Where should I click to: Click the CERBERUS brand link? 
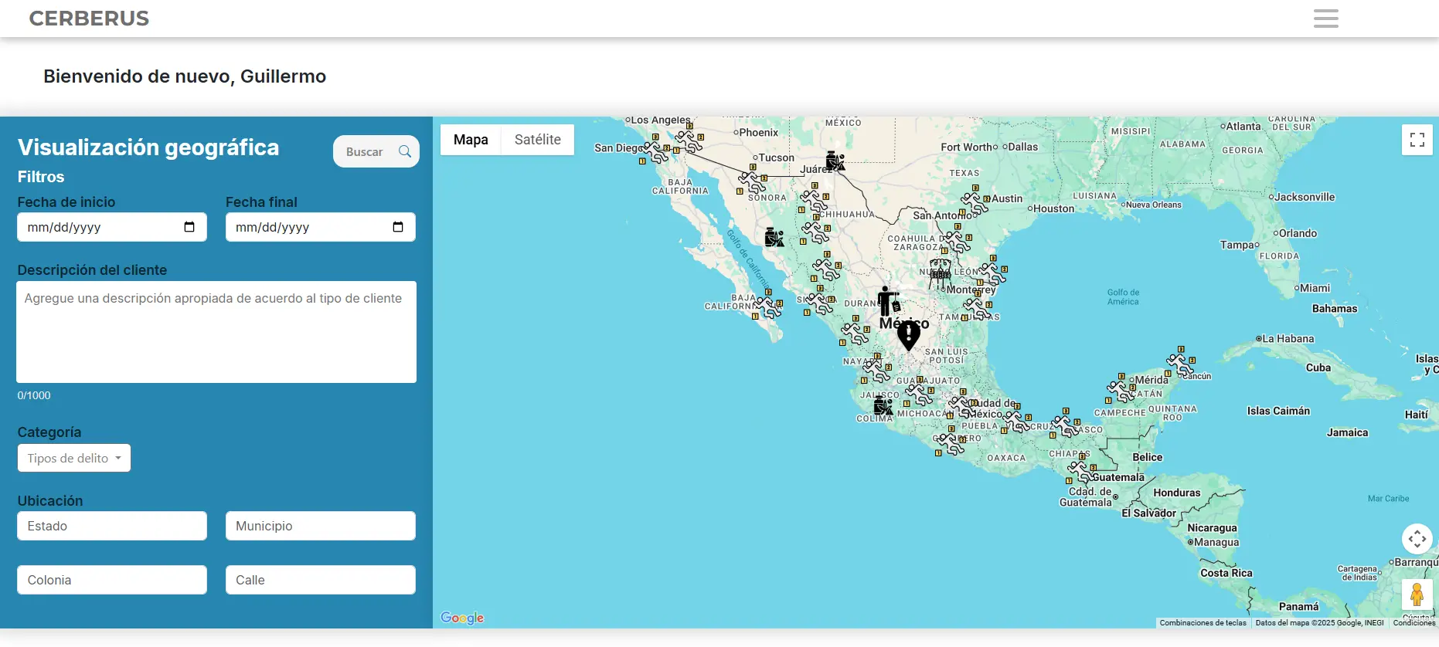click(89, 19)
